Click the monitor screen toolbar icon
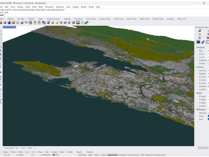 click(x=78, y=23)
